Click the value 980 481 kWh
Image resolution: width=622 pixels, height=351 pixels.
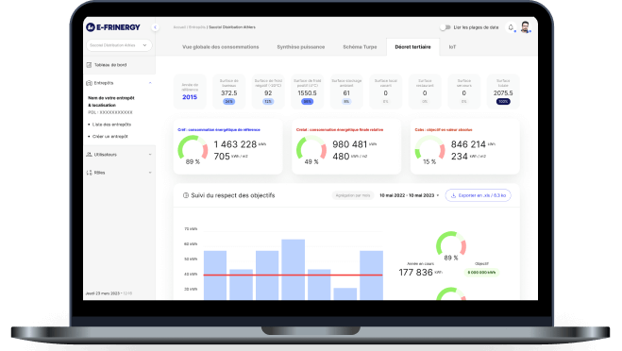(x=354, y=144)
